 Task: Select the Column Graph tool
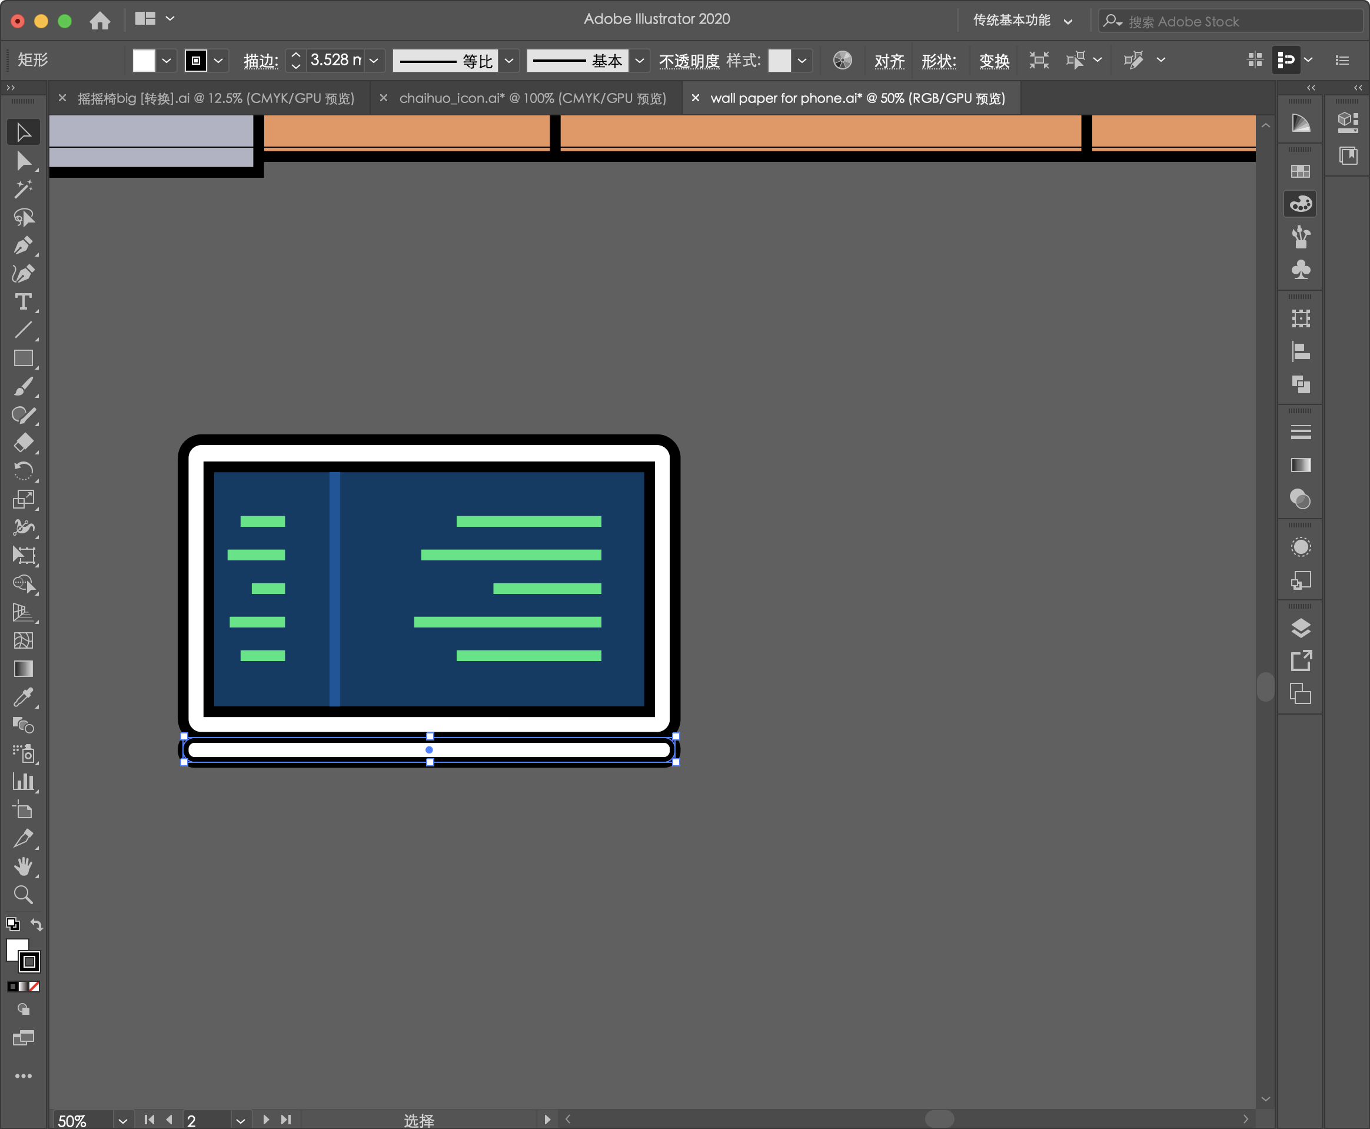tap(24, 782)
